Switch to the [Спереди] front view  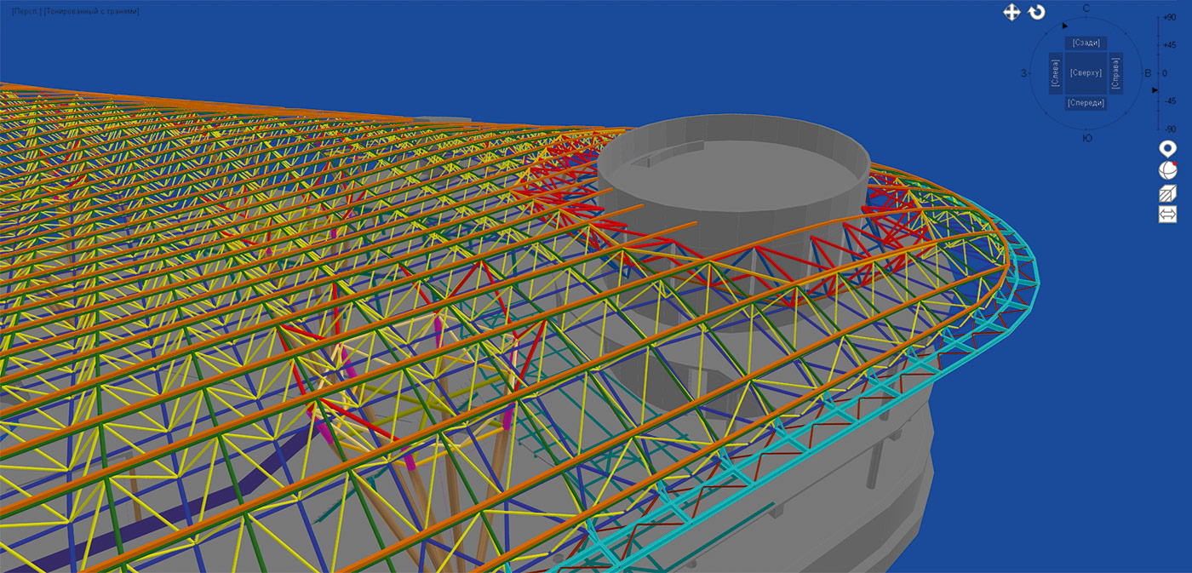(1086, 103)
